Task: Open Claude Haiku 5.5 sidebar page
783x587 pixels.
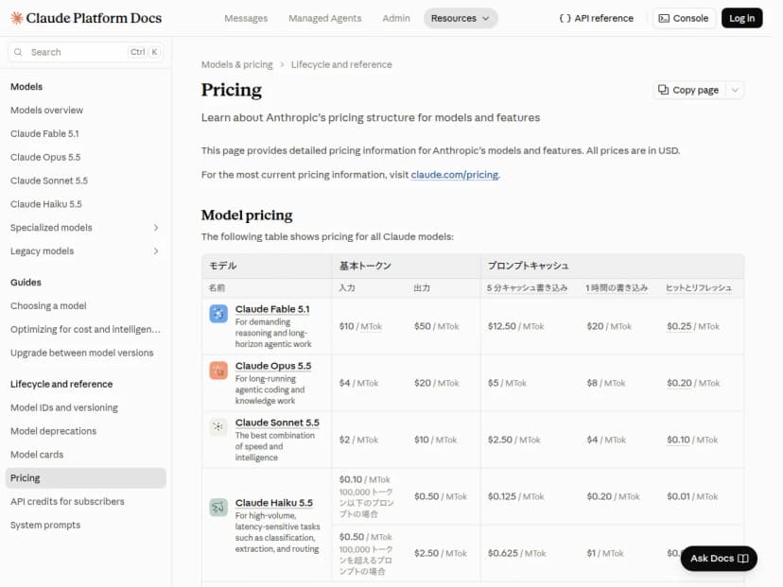Action: click(46, 204)
